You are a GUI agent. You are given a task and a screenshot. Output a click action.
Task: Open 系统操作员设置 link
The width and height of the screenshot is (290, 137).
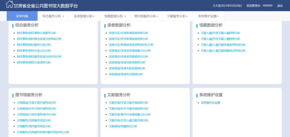[210, 103]
